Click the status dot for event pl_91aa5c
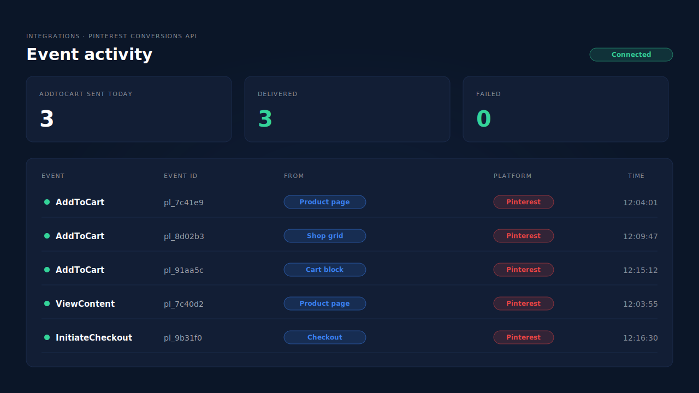The height and width of the screenshot is (393, 699). pos(47,270)
